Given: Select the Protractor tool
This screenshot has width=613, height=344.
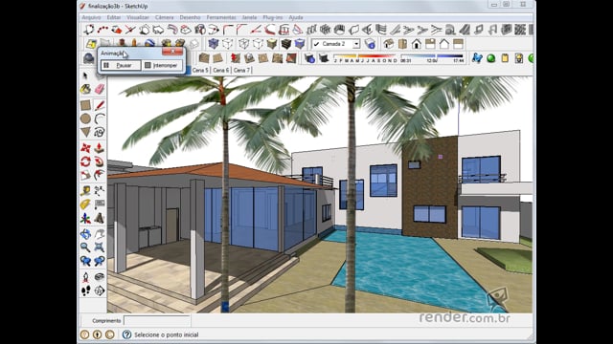Looking at the screenshot, I should pyautogui.click(x=85, y=204).
